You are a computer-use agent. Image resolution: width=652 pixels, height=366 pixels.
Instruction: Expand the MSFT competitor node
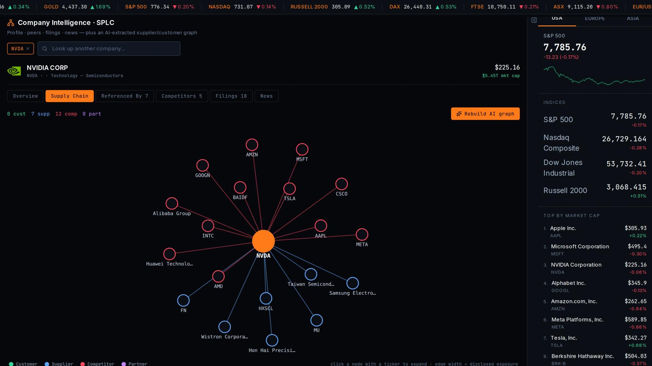click(302, 149)
